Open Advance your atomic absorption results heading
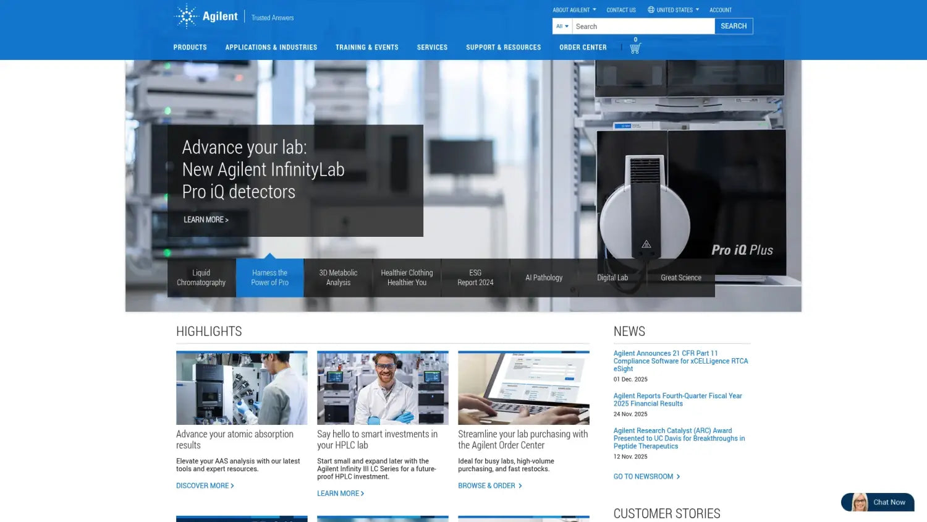 coord(235,440)
